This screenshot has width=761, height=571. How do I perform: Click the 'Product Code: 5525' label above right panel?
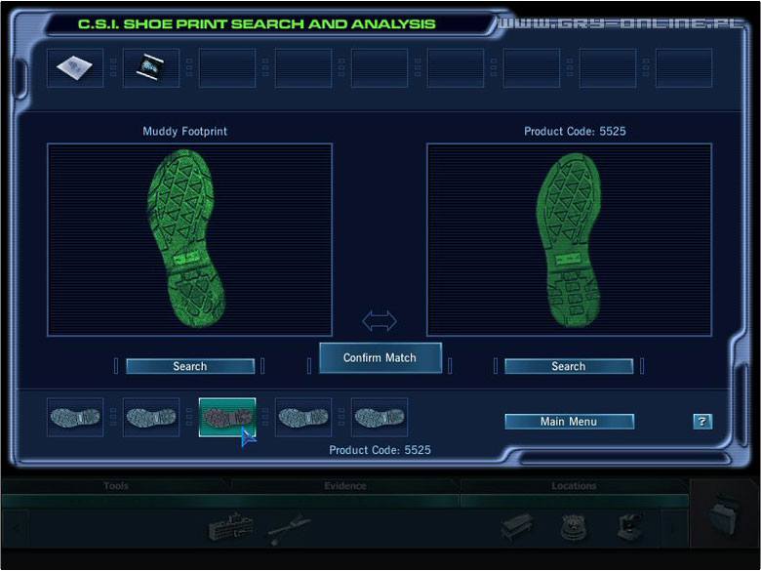(x=575, y=131)
